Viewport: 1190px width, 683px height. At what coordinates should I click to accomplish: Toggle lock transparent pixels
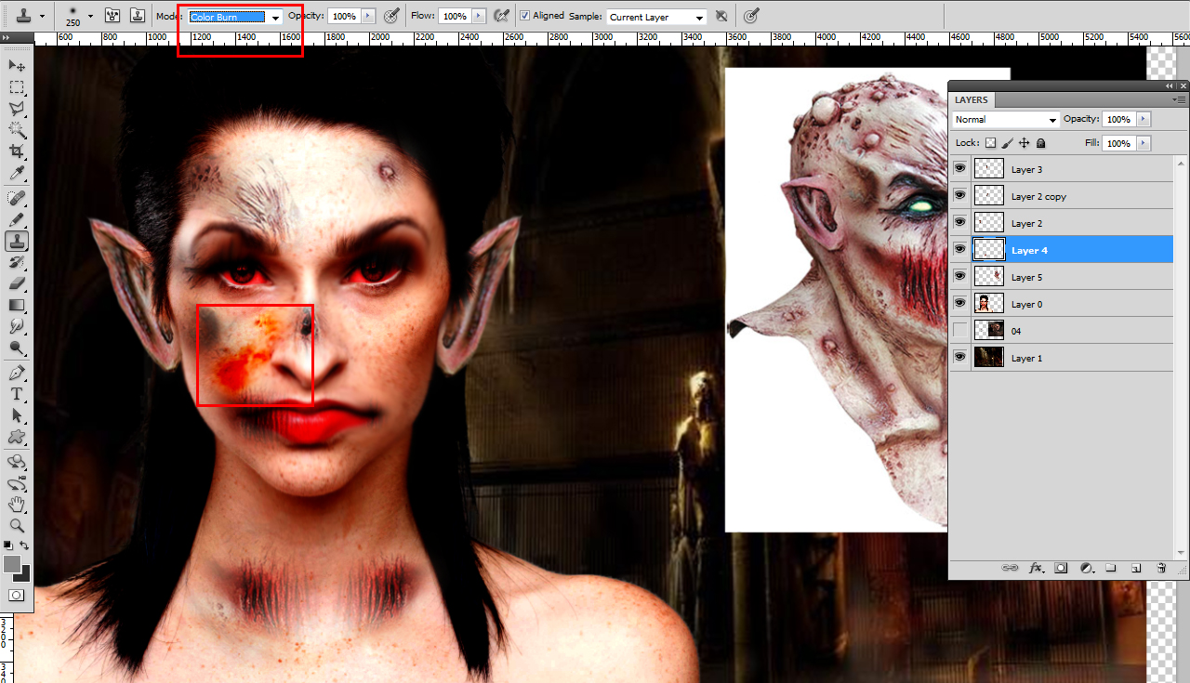tap(990, 143)
